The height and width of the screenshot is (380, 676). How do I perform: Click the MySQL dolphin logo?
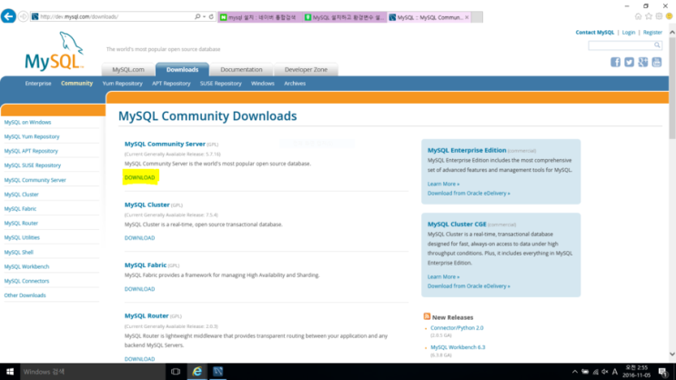(55, 51)
